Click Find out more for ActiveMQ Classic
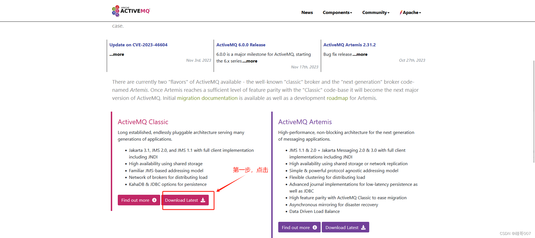Viewport: 535px width, 238px height. (x=139, y=200)
